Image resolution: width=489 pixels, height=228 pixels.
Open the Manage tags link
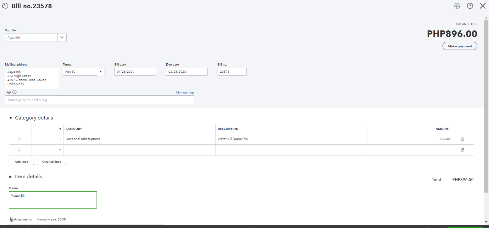[x=185, y=93]
